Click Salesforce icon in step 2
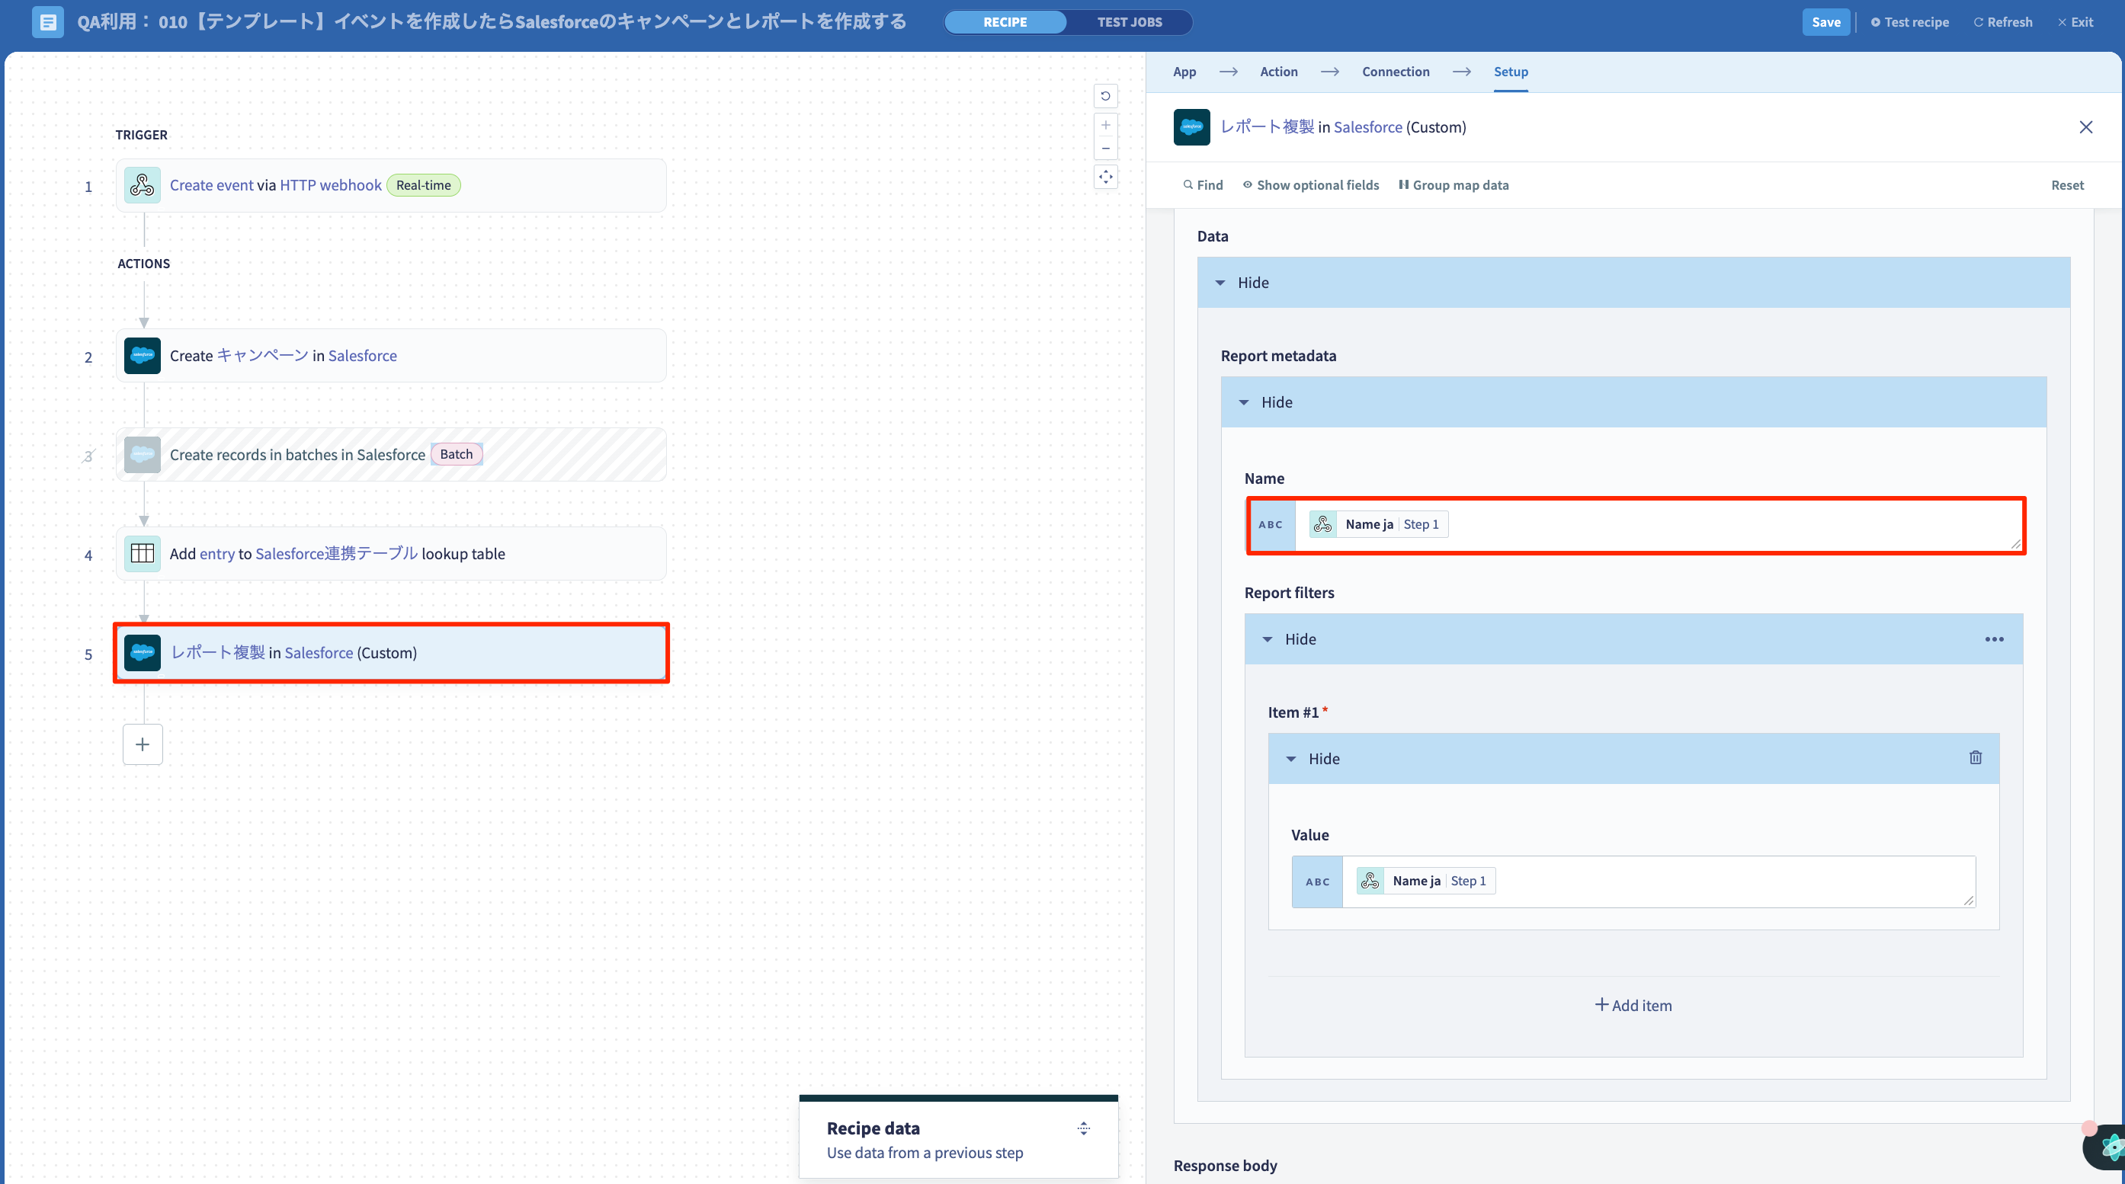The height and width of the screenshot is (1184, 2125). coord(142,355)
